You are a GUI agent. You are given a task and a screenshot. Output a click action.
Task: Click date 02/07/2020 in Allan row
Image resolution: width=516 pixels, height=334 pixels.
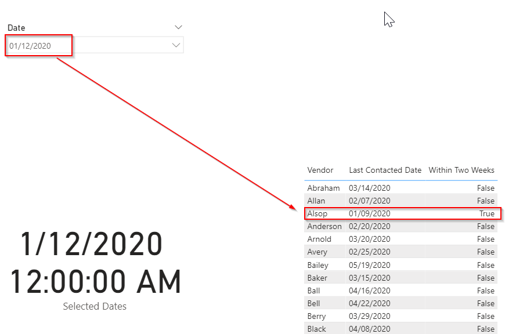[370, 201]
